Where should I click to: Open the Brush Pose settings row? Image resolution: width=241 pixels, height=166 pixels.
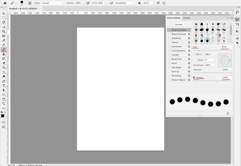[179, 59]
